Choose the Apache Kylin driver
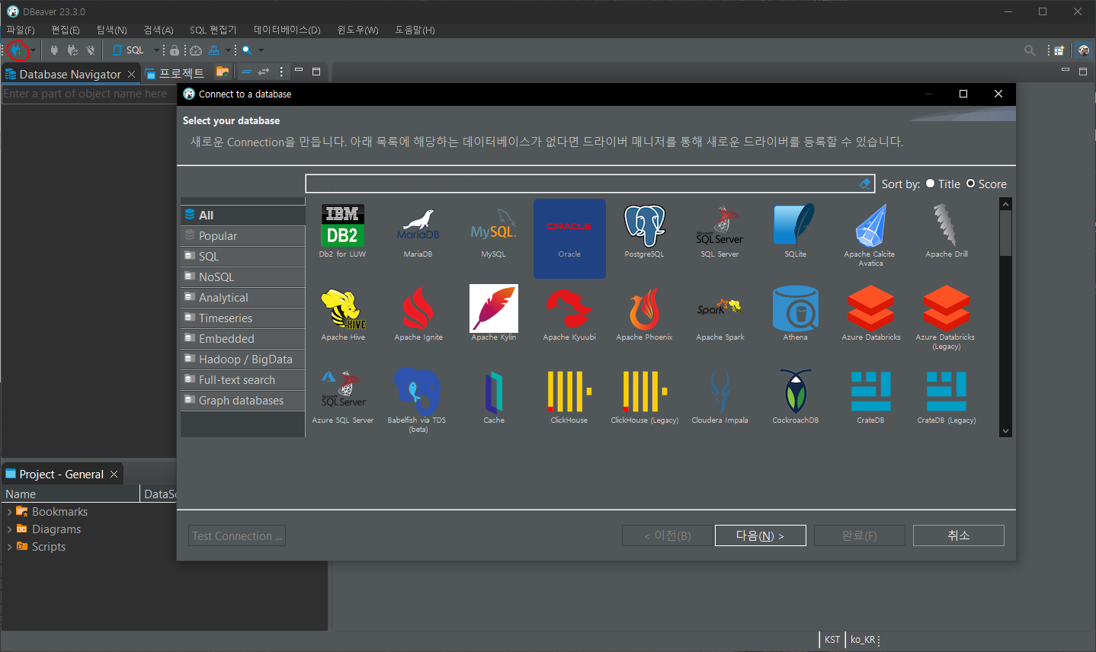 point(493,315)
